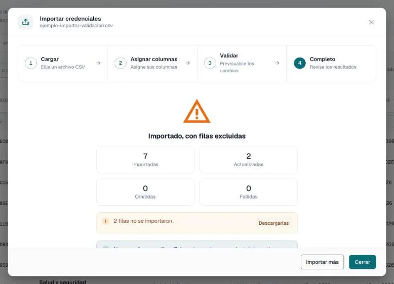
Task: Click the 7 Importadas card
Action: coord(145,160)
